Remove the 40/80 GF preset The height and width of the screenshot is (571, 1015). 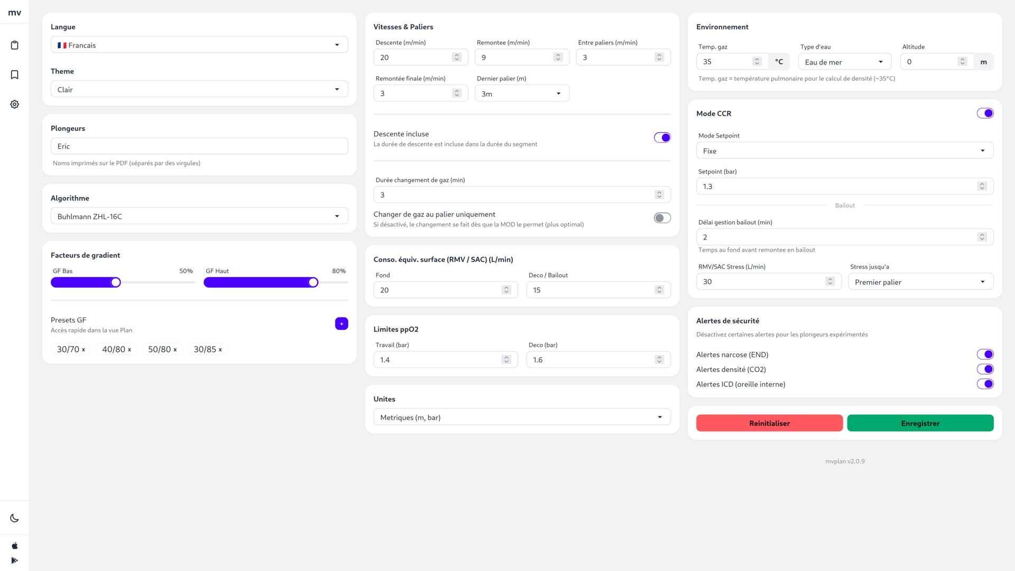(130, 349)
